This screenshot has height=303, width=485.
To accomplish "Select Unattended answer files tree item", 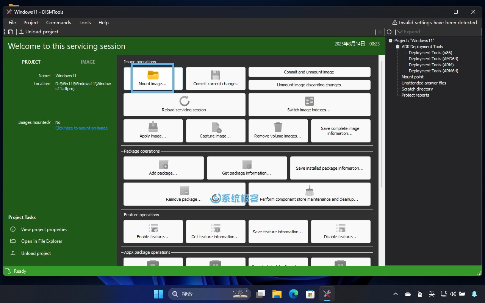I will tap(424, 83).
